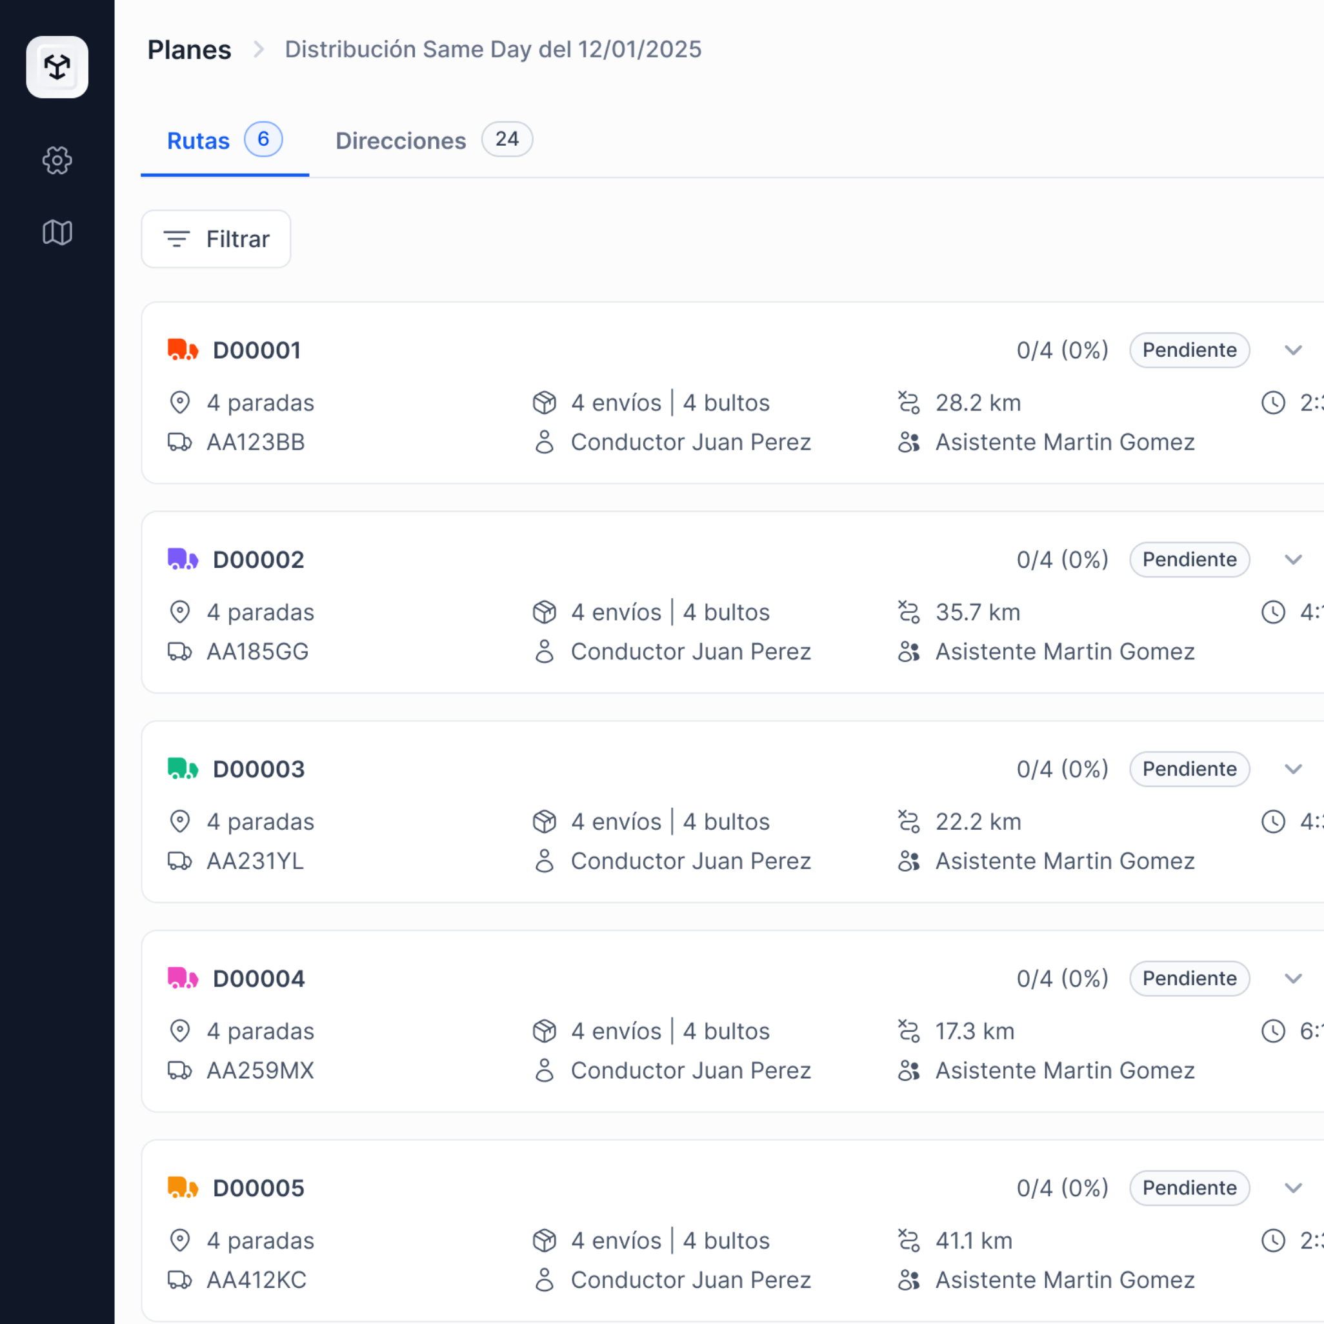Expand route D00004 details chevron

click(1292, 979)
